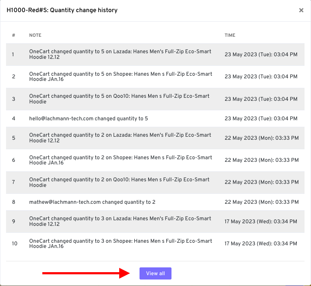Click row 10 note about Shopee quantity 3
311x286 pixels.
[x=121, y=244]
